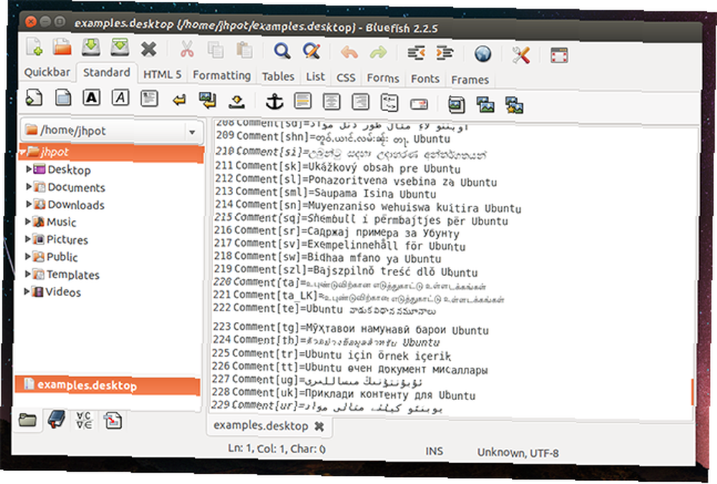Expand the Desktop folder

[x=29, y=169]
